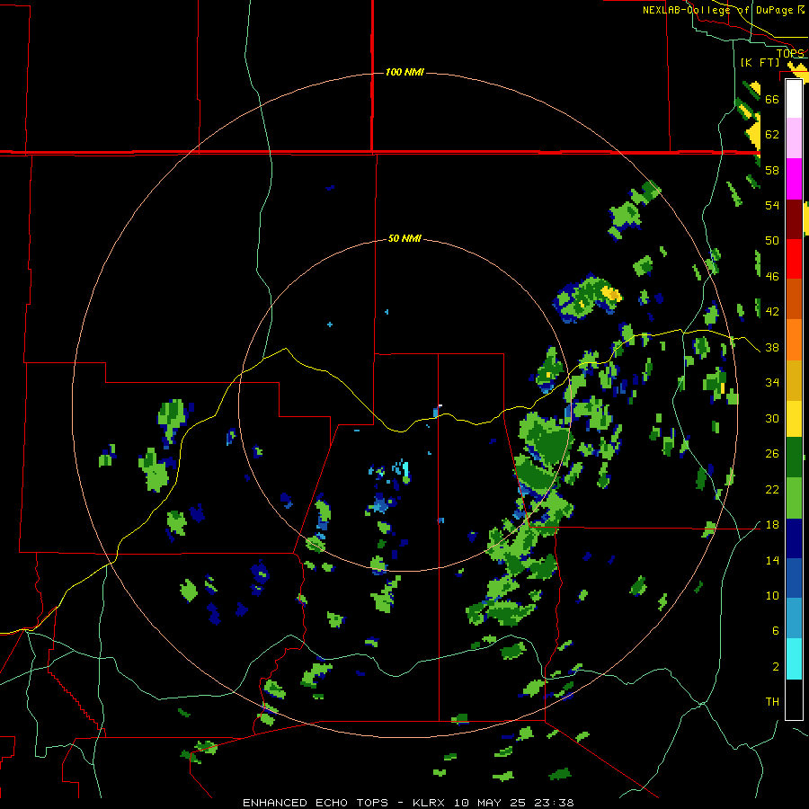Viewport: 809px width, 809px height.
Task: Select the 42 legend value
Action: [772, 311]
